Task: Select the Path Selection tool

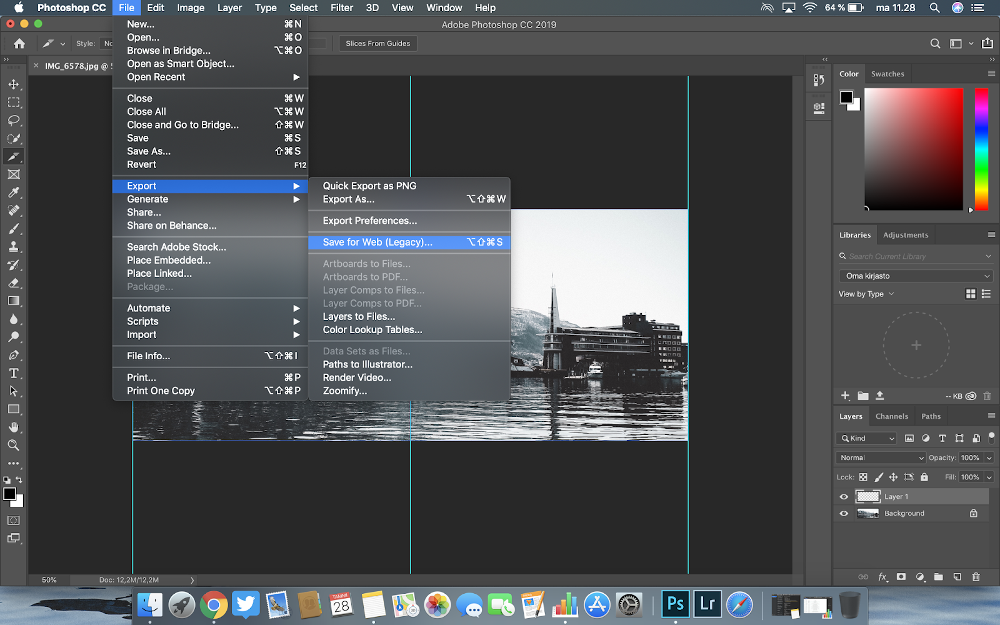Action: (x=14, y=391)
